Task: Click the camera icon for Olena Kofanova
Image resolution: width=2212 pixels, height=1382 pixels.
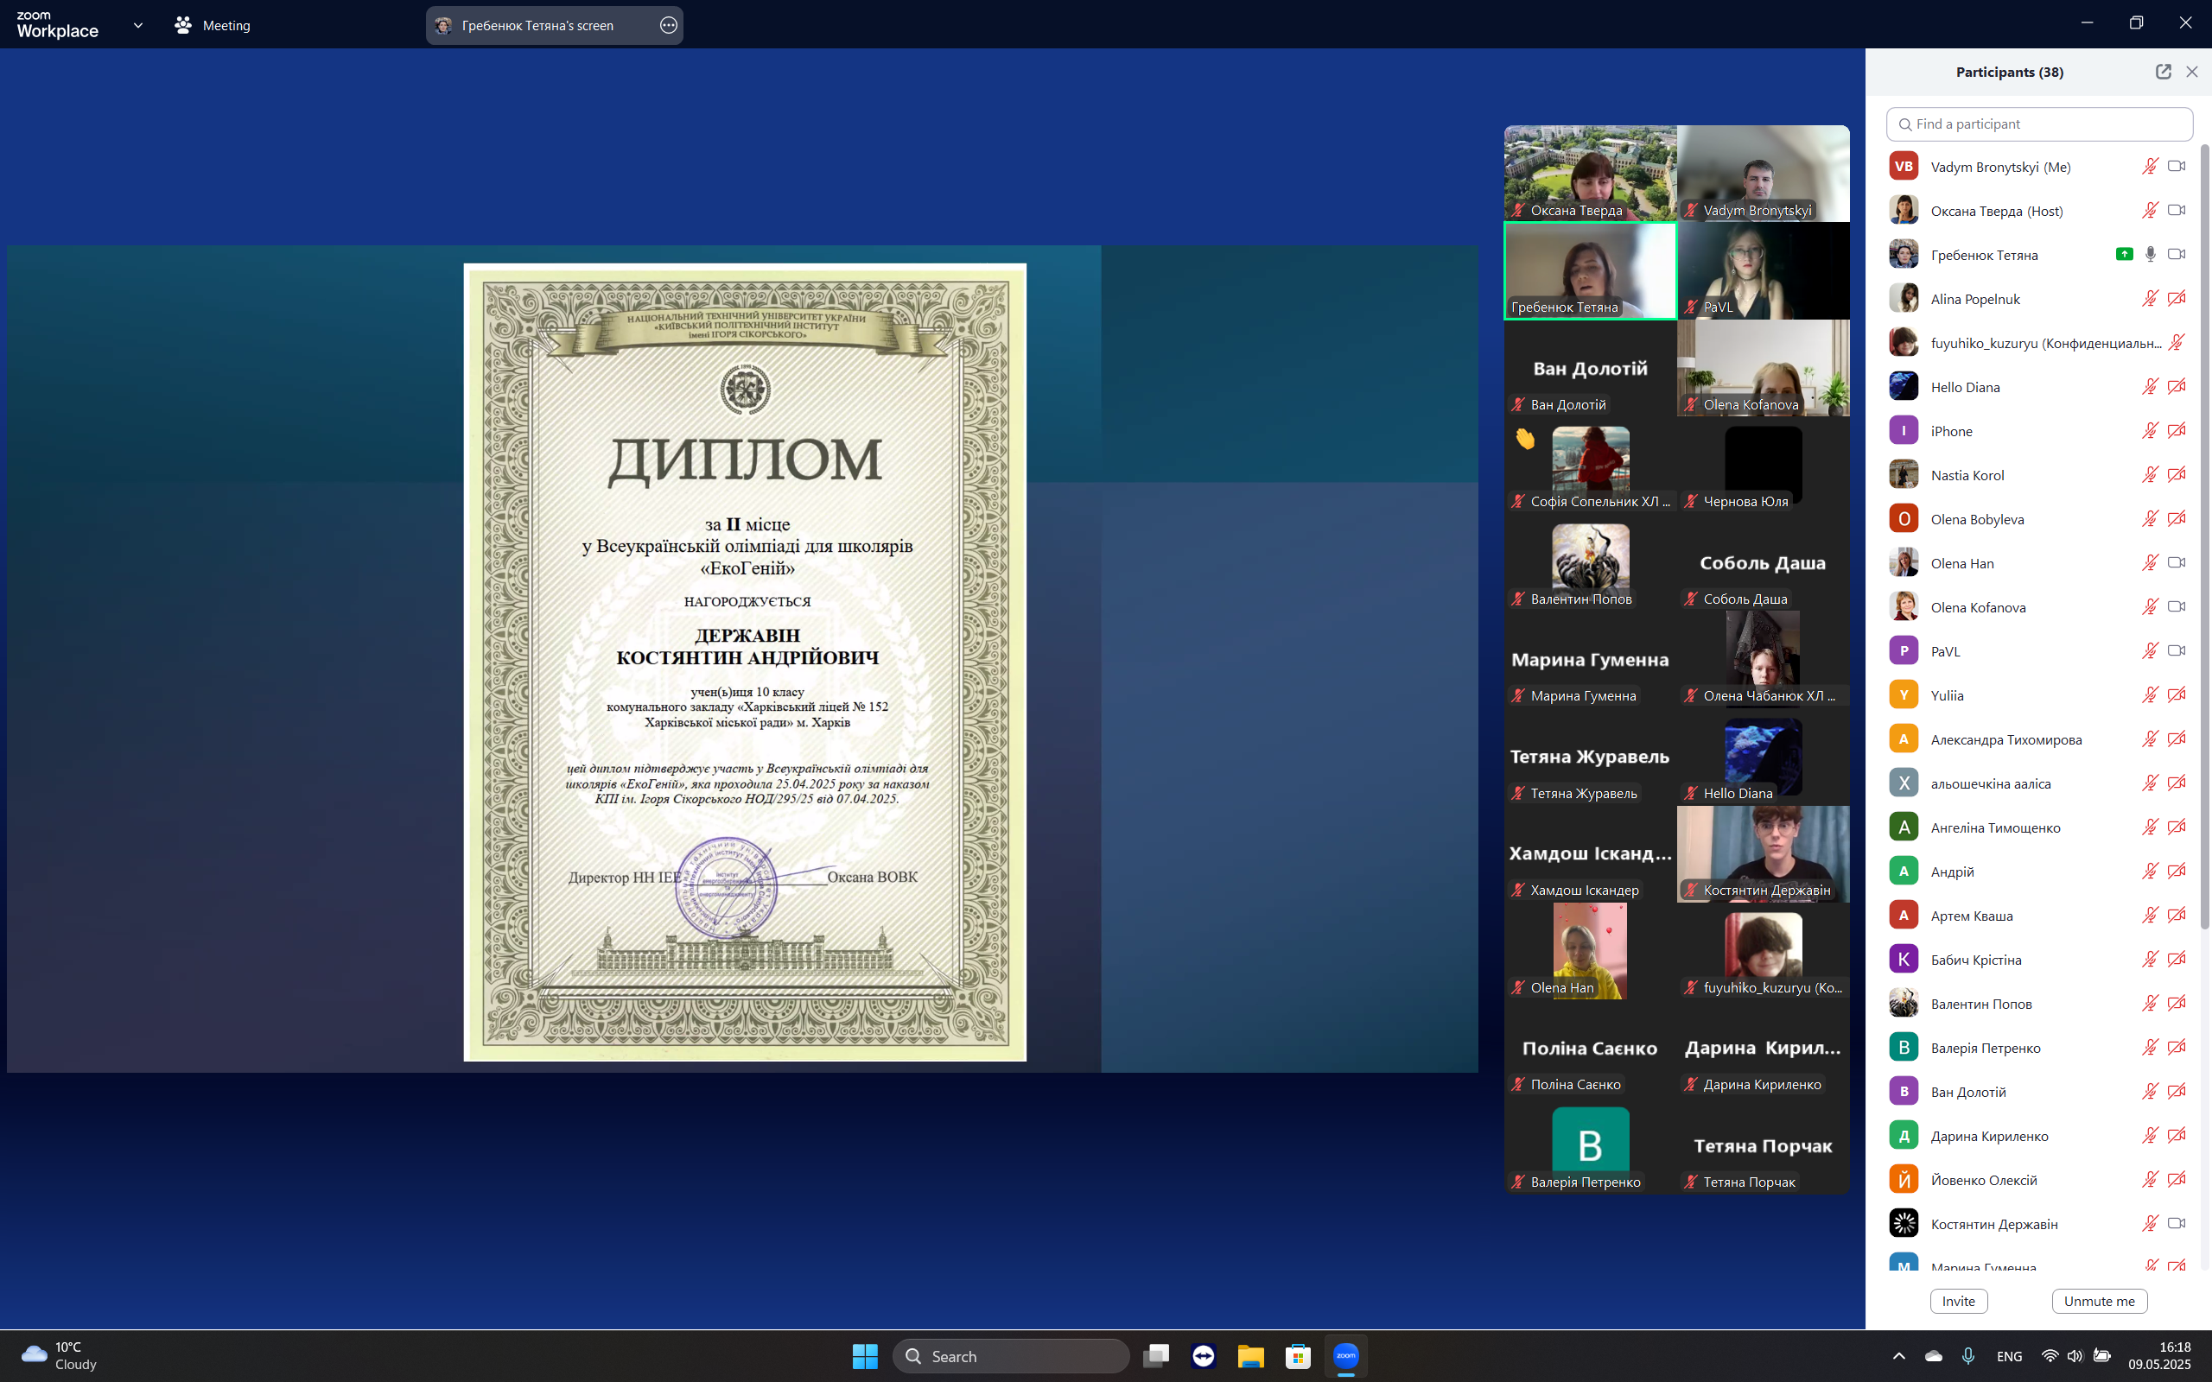Action: pos(2177,607)
